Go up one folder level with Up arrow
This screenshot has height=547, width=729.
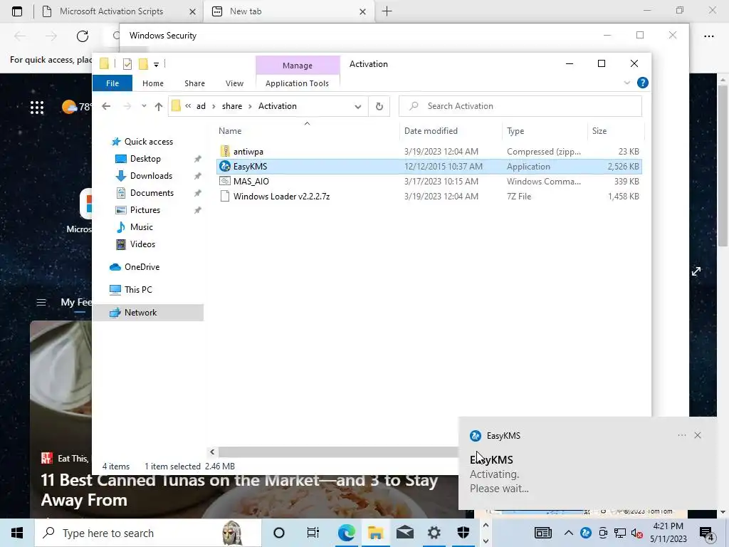click(159, 106)
